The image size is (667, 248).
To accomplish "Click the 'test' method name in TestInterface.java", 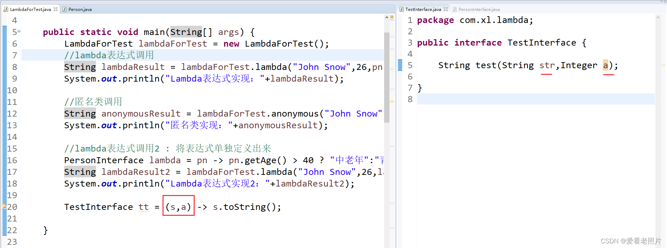I will 486,65.
